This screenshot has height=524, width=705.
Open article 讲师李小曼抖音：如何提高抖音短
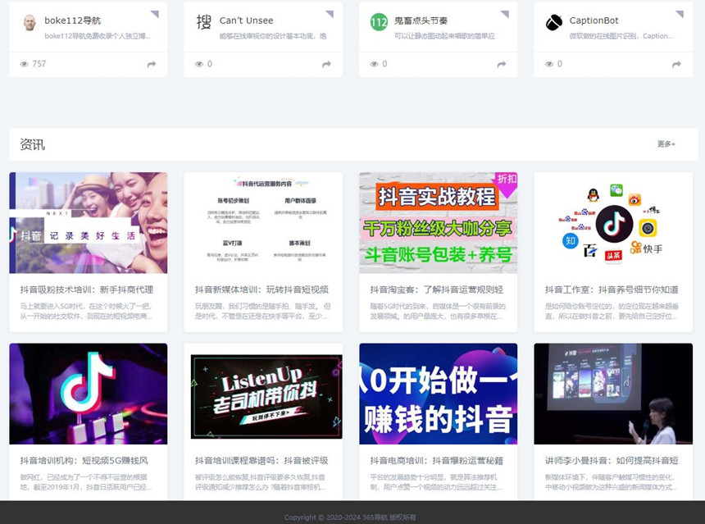[612, 461]
